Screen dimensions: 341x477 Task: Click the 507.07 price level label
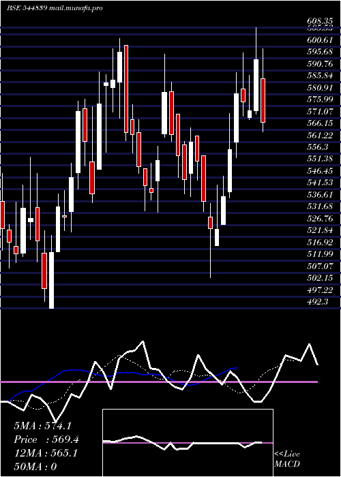320,266
